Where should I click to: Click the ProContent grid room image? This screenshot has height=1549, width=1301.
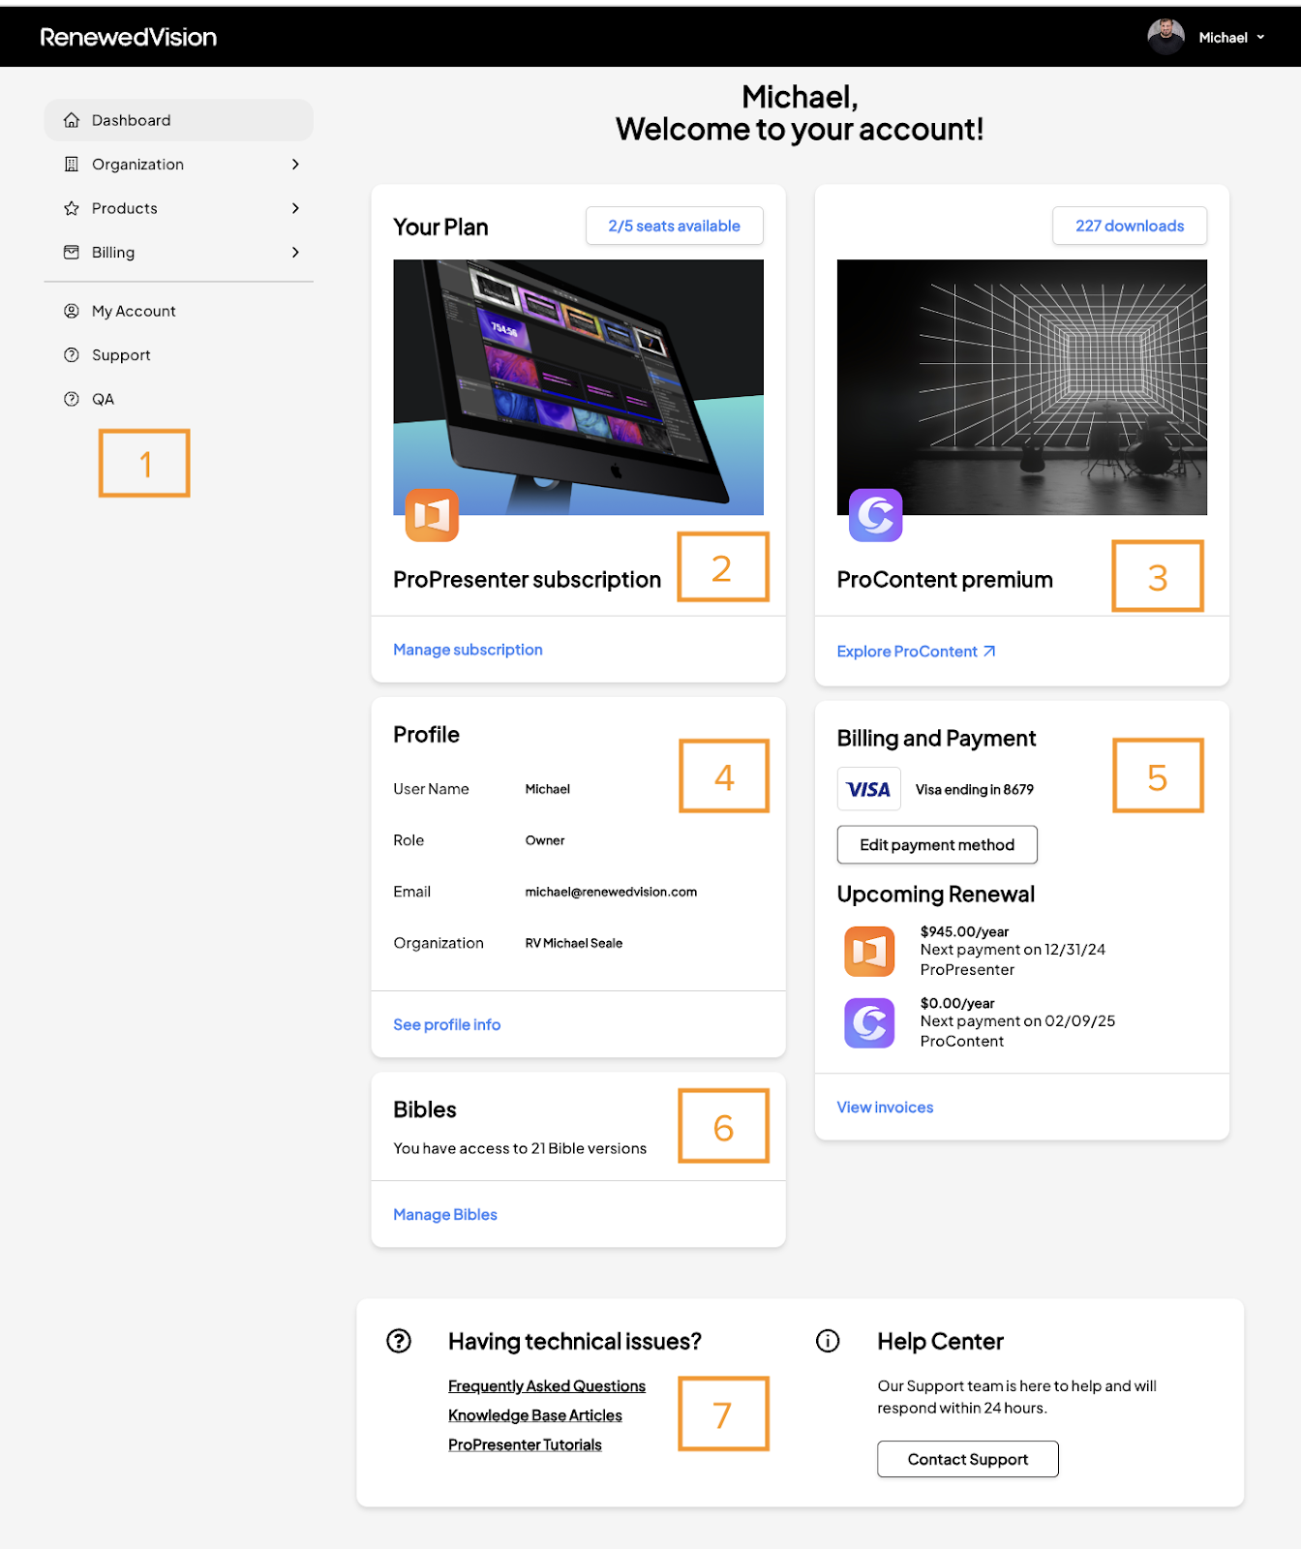(x=1022, y=386)
